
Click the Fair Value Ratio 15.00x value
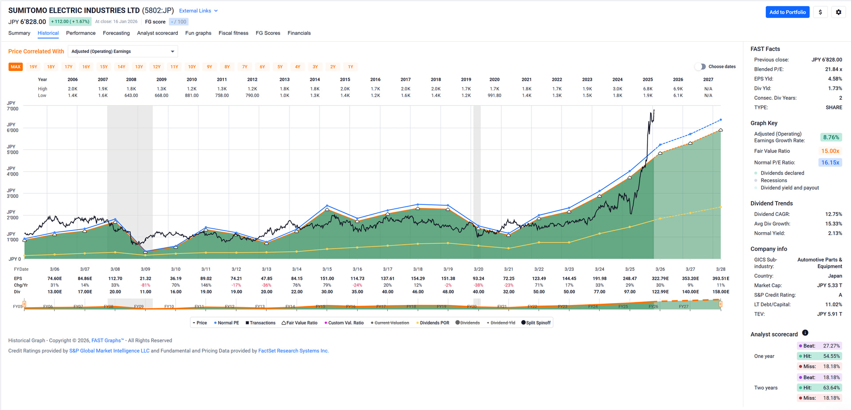coord(830,151)
